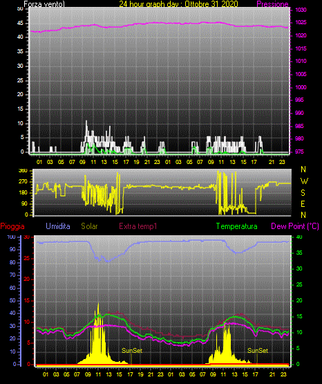Click the 40 temperature axis value
The image size is (322, 384).
(299, 237)
